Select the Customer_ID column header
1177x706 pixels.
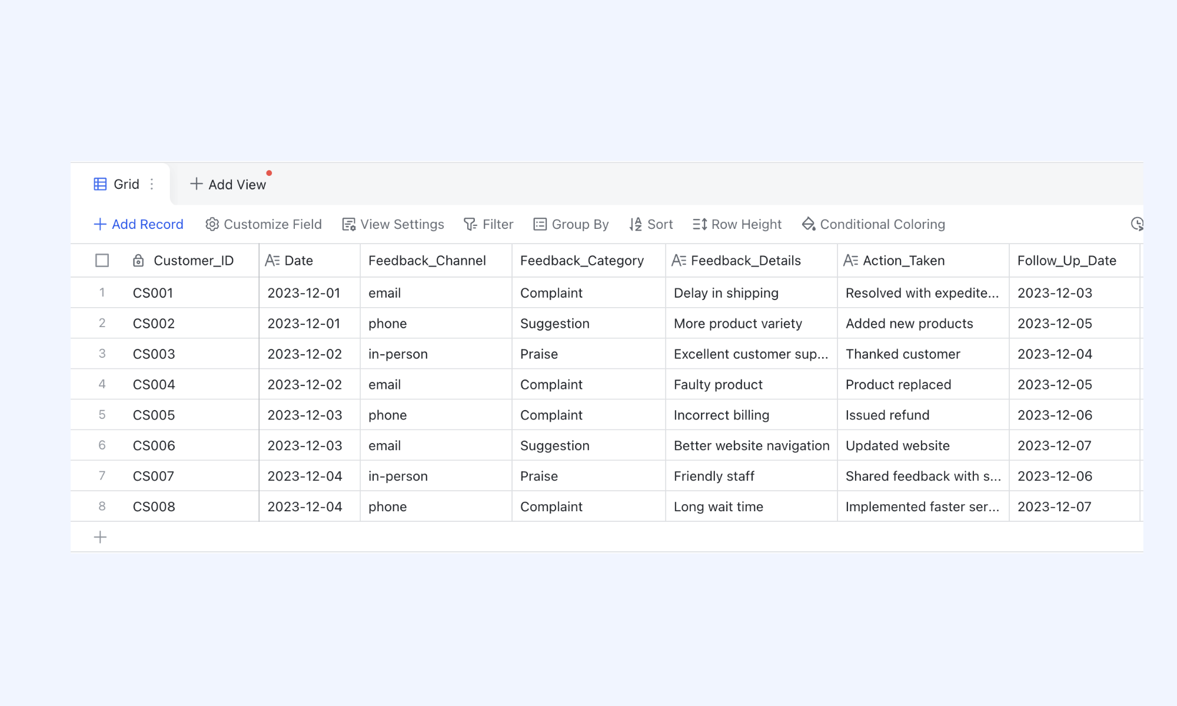[x=194, y=260]
